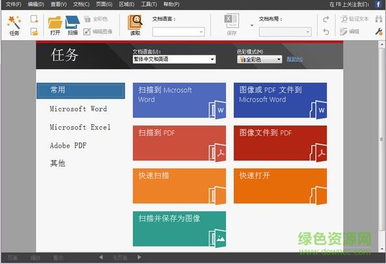
Task: Open the 区域(E) menu
Action: click(x=127, y=4)
